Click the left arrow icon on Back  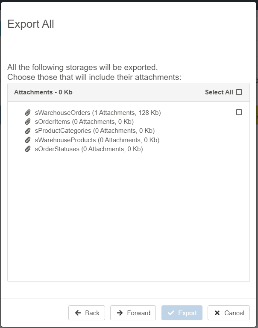coord(78,313)
